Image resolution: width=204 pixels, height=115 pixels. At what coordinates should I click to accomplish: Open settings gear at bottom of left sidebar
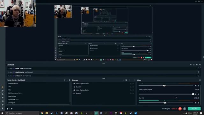click(3, 108)
